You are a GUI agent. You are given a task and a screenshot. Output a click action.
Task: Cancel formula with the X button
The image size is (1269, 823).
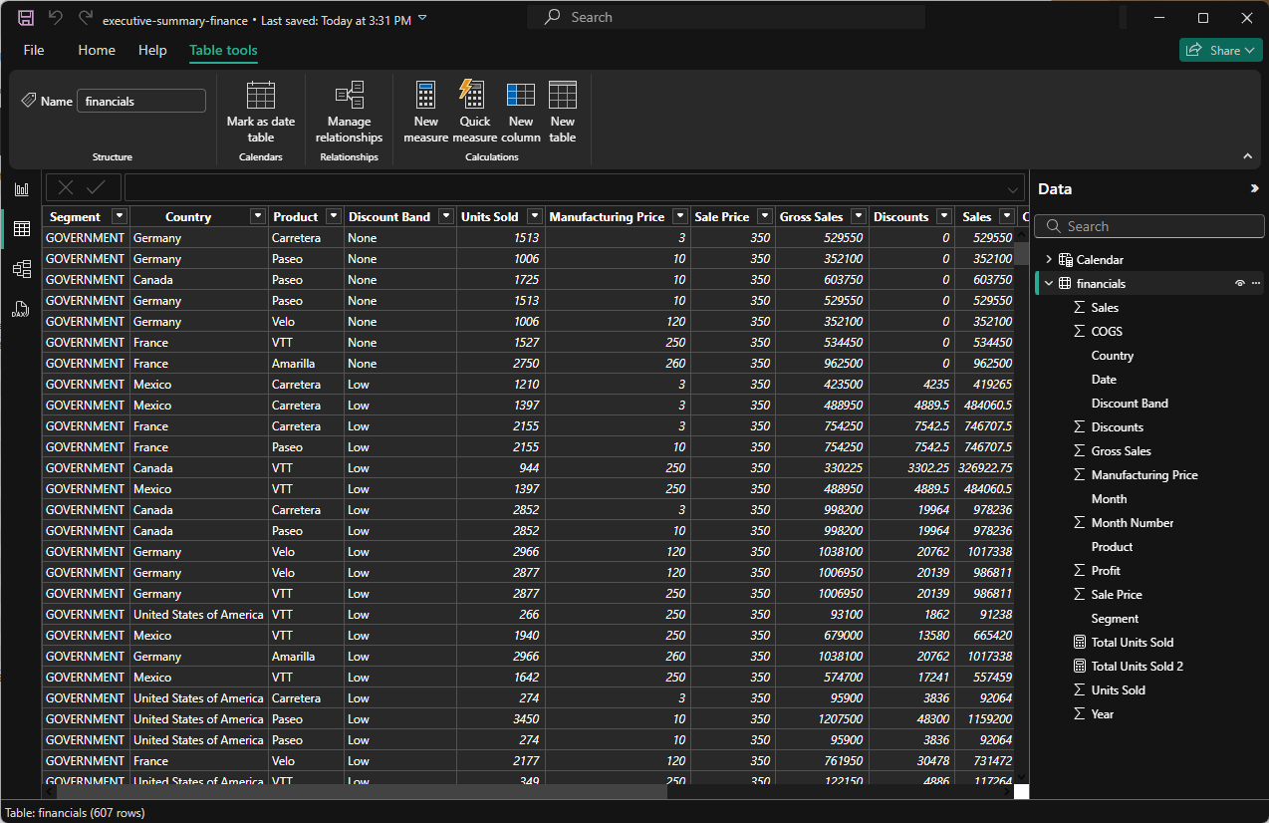click(66, 187)
